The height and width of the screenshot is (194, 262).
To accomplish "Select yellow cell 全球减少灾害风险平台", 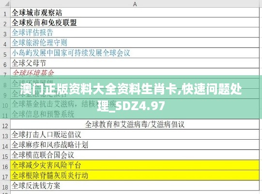I will pos(135,165).
